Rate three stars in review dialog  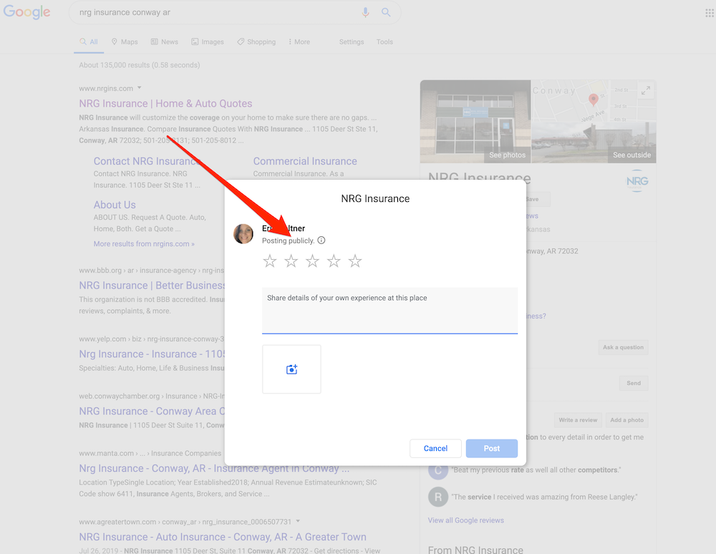click(312, 261)
